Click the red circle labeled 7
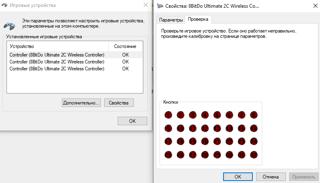Screen dimensions: 320x183 pyautogui.click(x=242, y=115)
